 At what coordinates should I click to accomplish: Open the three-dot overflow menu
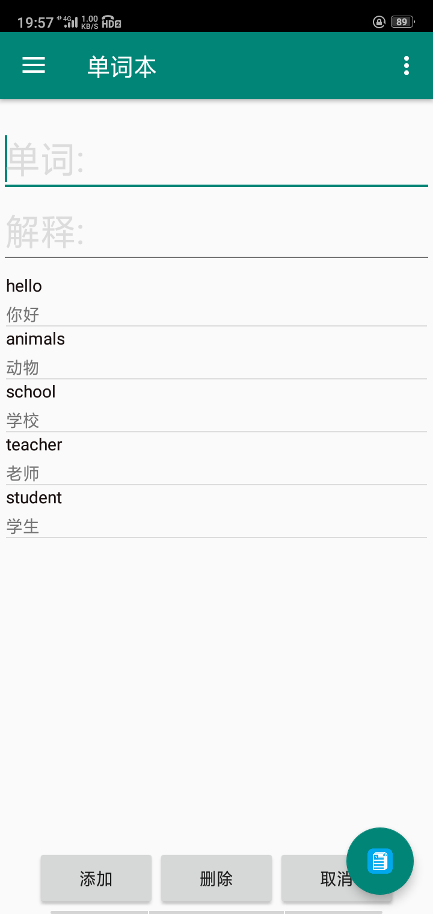coord(407,66)
